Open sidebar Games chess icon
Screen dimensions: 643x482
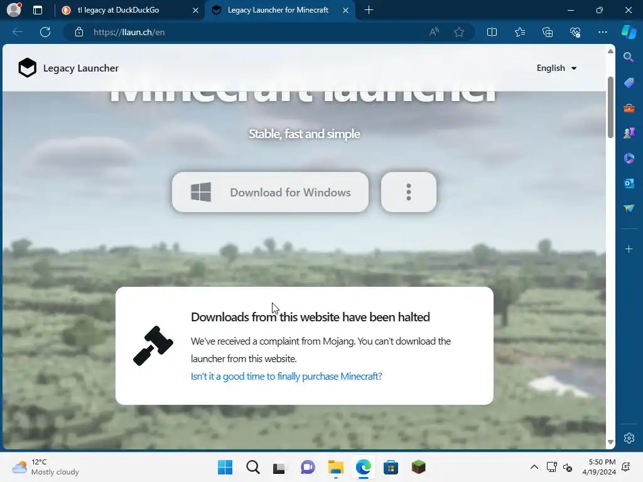629,133
